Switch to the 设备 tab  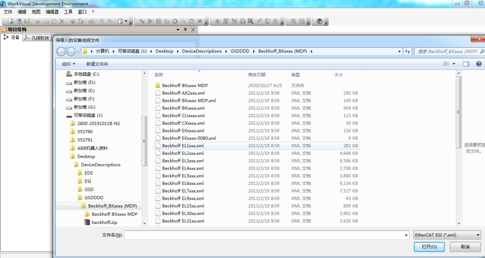(11, 37)
